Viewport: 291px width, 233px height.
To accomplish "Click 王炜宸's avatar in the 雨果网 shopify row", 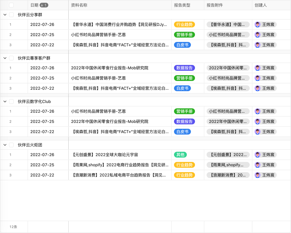I will pyautogui.click(x=258, y=165).
